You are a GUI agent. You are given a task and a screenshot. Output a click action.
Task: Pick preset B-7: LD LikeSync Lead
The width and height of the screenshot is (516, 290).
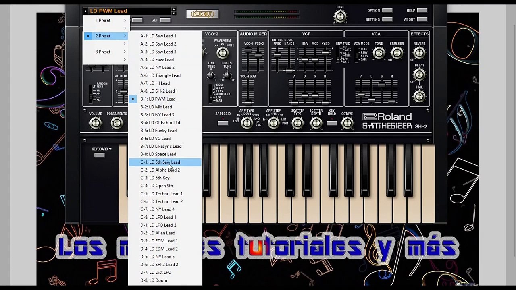point(165,146)
